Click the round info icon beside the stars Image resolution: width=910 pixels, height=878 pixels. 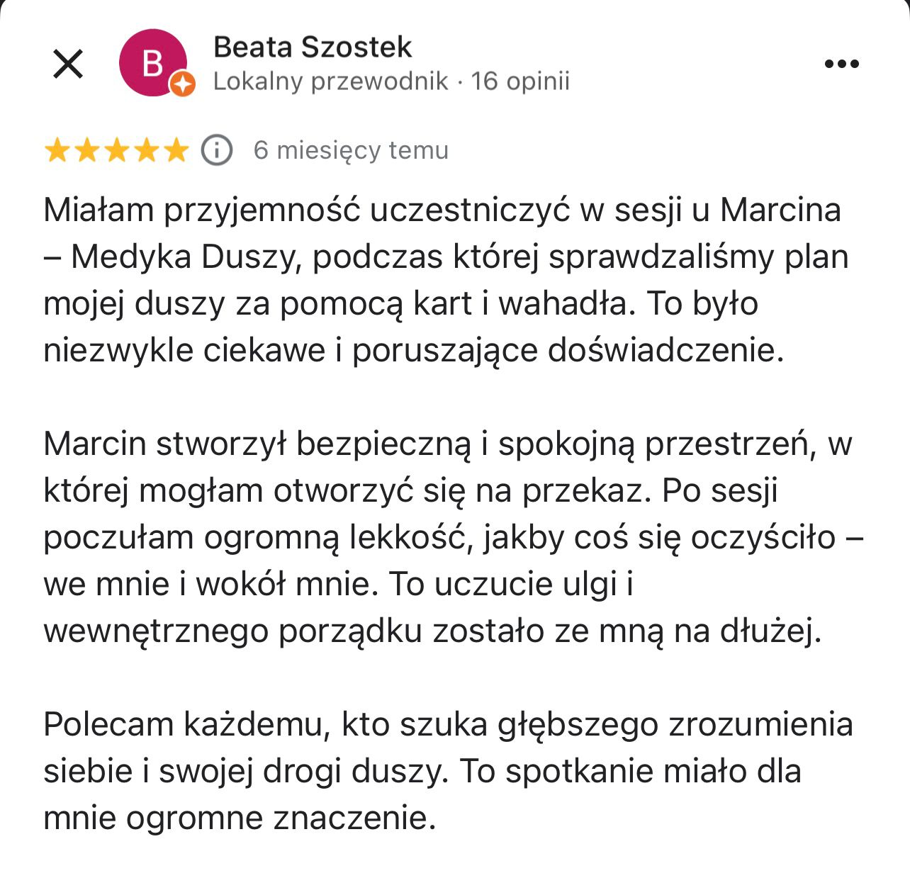tap(217, 150)
